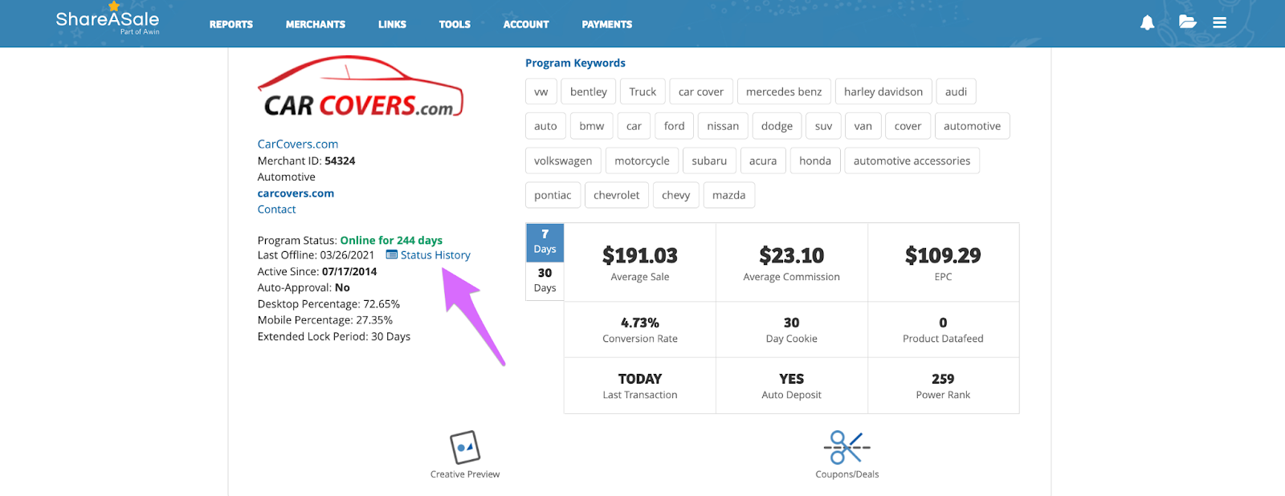This screenshot has width=1285, height=496.
Task: Select the 'car cover' keyword tag
Action: click(x=701, y=91)
